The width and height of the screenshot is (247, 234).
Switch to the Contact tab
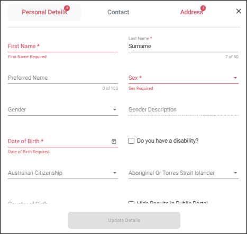(118, 12)
